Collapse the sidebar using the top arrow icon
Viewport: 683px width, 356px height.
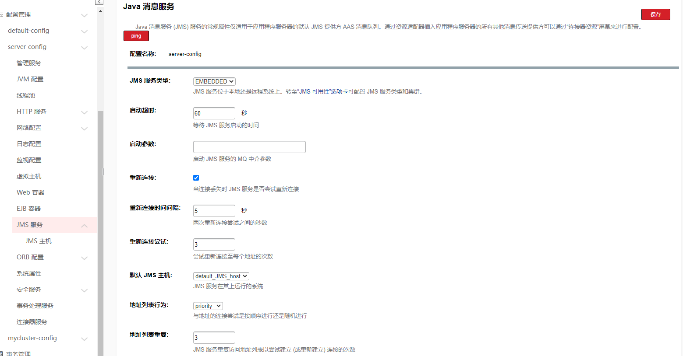click(99, 2)
